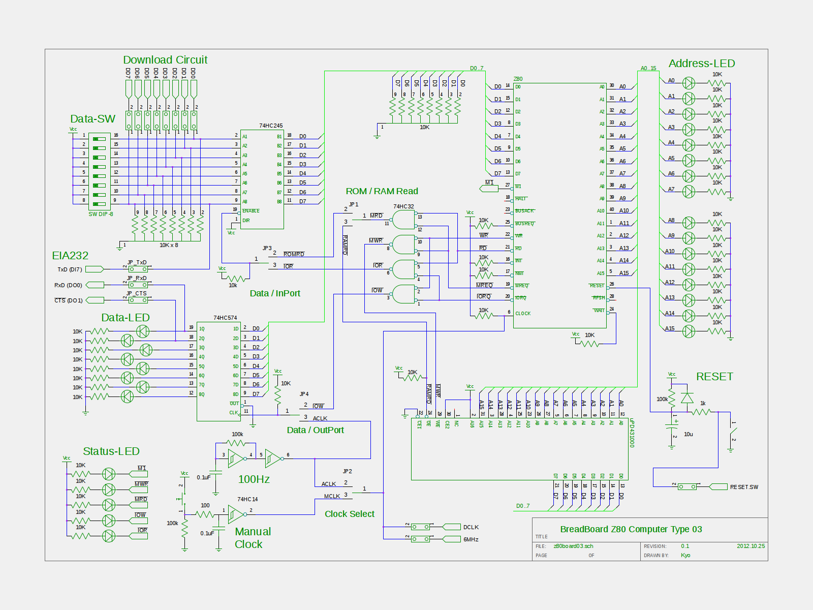This screenshot has height=610, width=813.
Task: Select the DCLK port connector
Action: coord(452,527)
